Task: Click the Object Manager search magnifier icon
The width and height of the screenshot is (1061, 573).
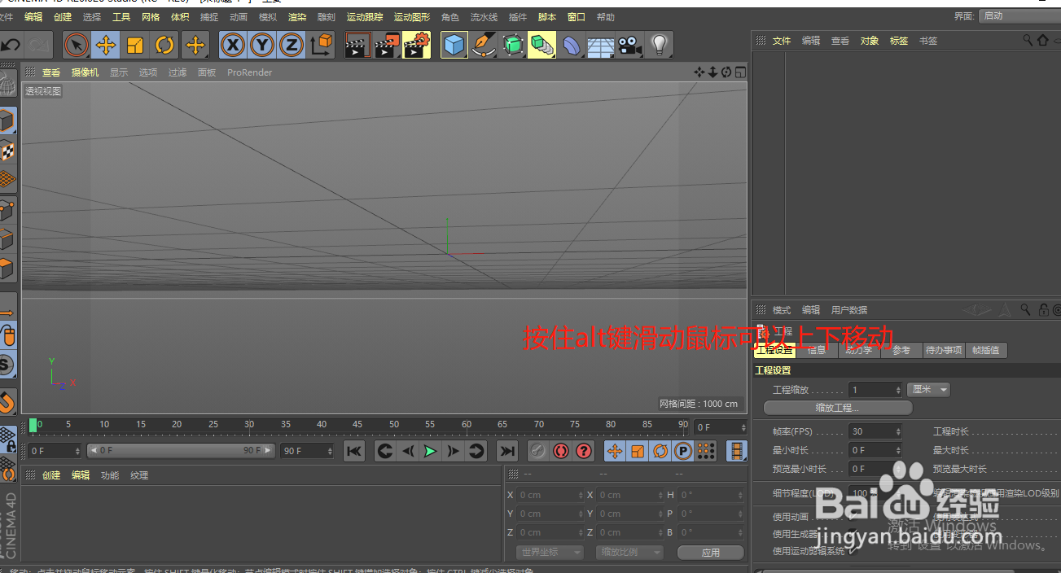Action: pyautogui.click(x=1028, y=40)
